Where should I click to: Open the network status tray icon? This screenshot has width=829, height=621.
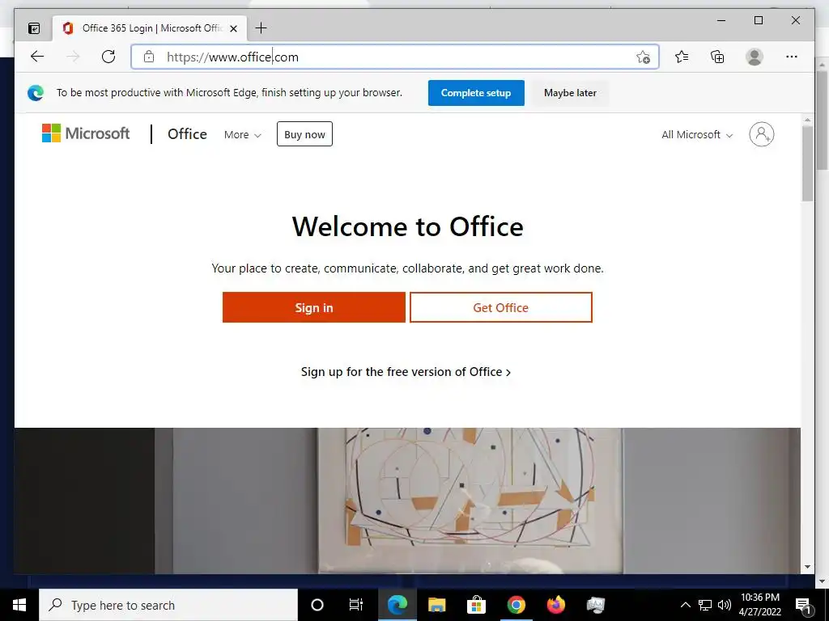[x=705, y=605]
